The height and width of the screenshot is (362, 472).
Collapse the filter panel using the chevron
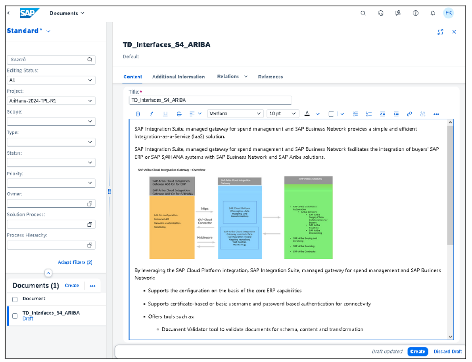tap(48, 273)
